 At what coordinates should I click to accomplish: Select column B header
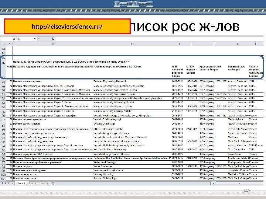(x=53, y=44)
